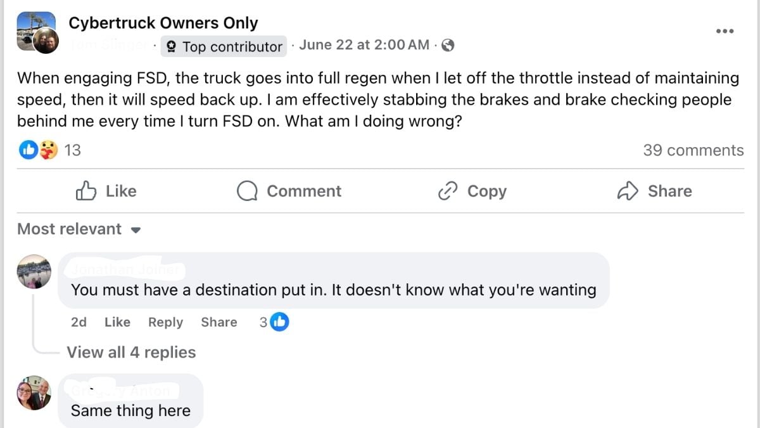This screenshot has width=760, height=428.
Task: Open the 39 comments list
Action: pyautogui.click(x=693, y=150)
